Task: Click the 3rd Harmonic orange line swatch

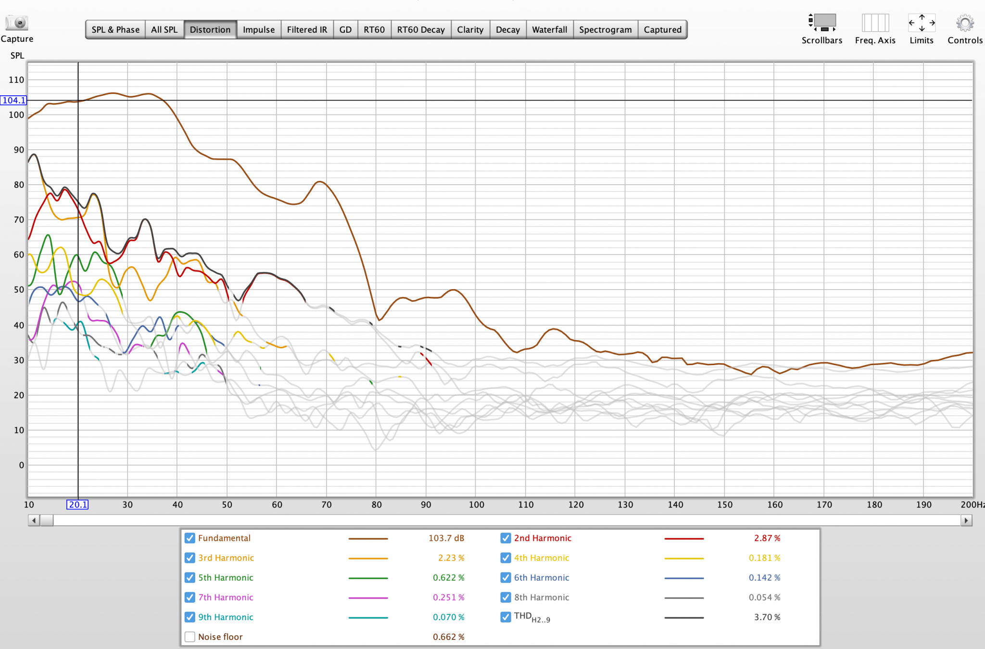Action: coord(368,559)
